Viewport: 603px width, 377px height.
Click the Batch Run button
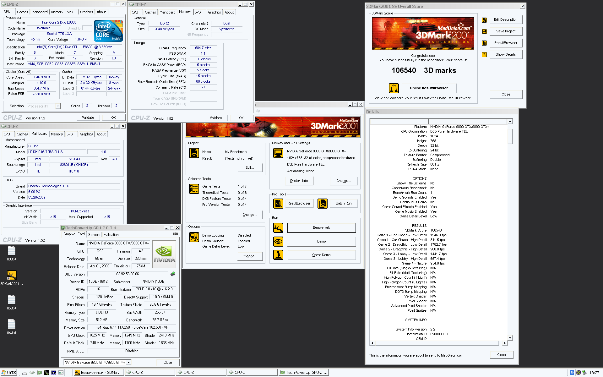click(x=344, y=203)
